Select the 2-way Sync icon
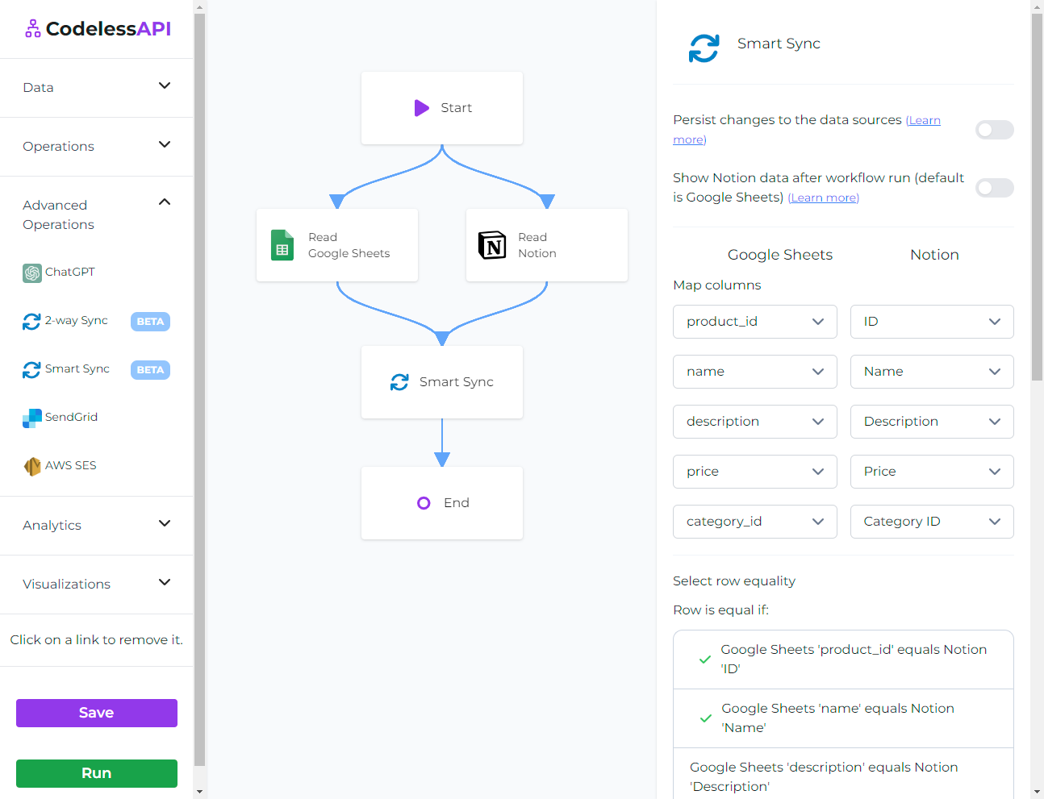This screenshot has height=799, width=1044. (31, 322)
